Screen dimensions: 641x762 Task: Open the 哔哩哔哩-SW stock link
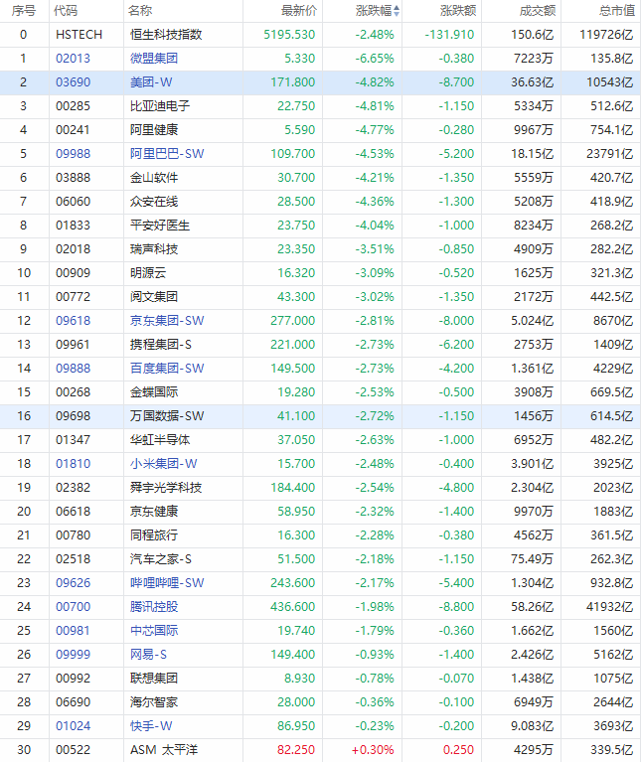coord(167,582)
